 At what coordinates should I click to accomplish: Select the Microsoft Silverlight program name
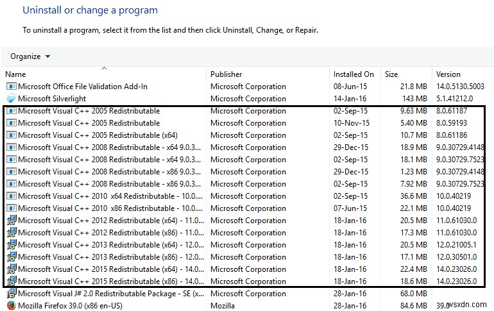click(x=52, y=99)
